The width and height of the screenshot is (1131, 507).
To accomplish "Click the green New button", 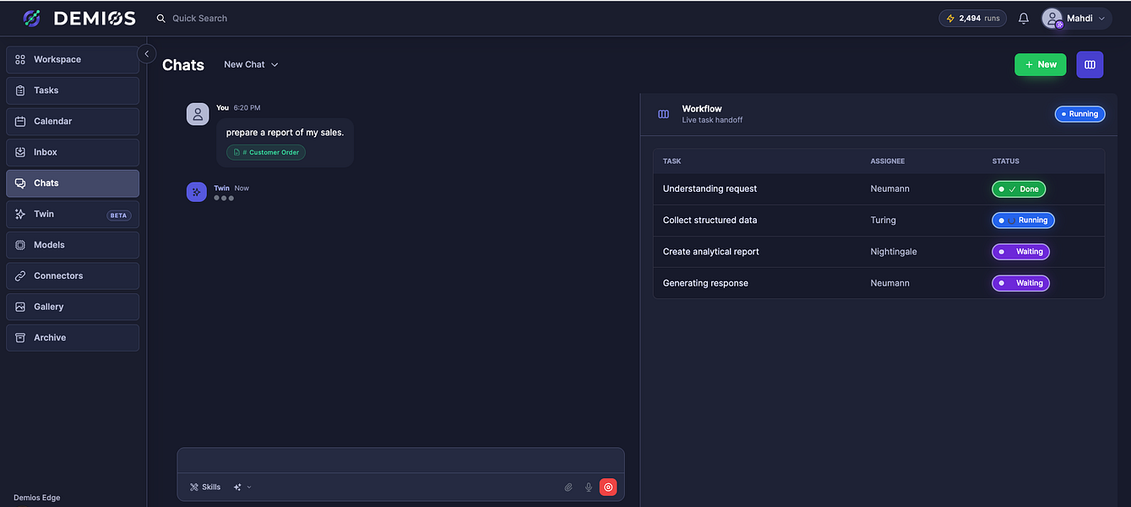I will [x=1041, y=64].
